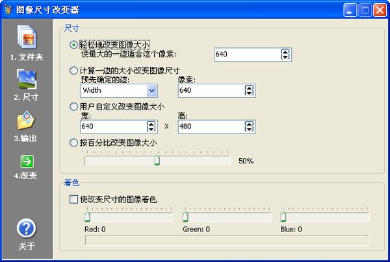Screen dimensions: 390x262
Task: Click the tint color preview bar
Action: pos(227,240)
